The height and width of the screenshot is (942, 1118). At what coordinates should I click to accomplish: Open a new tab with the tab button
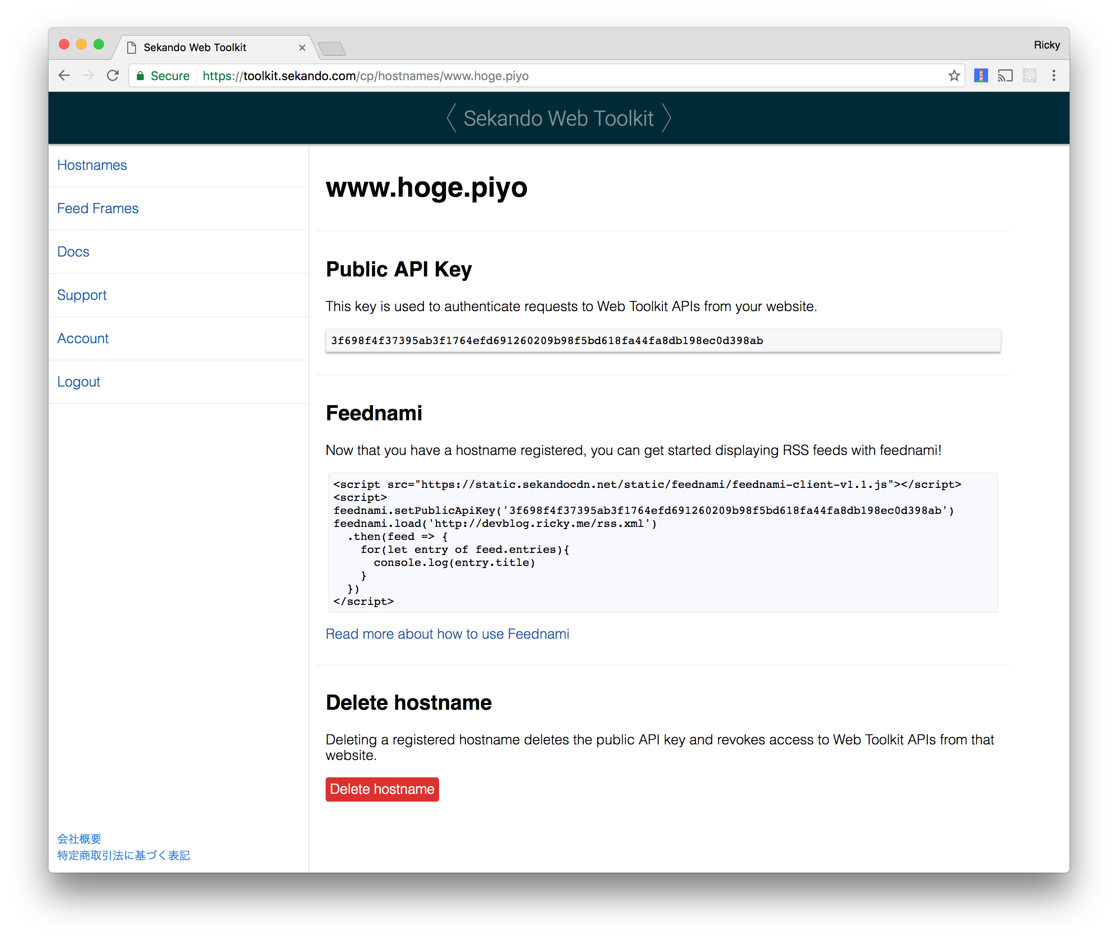pos(332,49)
